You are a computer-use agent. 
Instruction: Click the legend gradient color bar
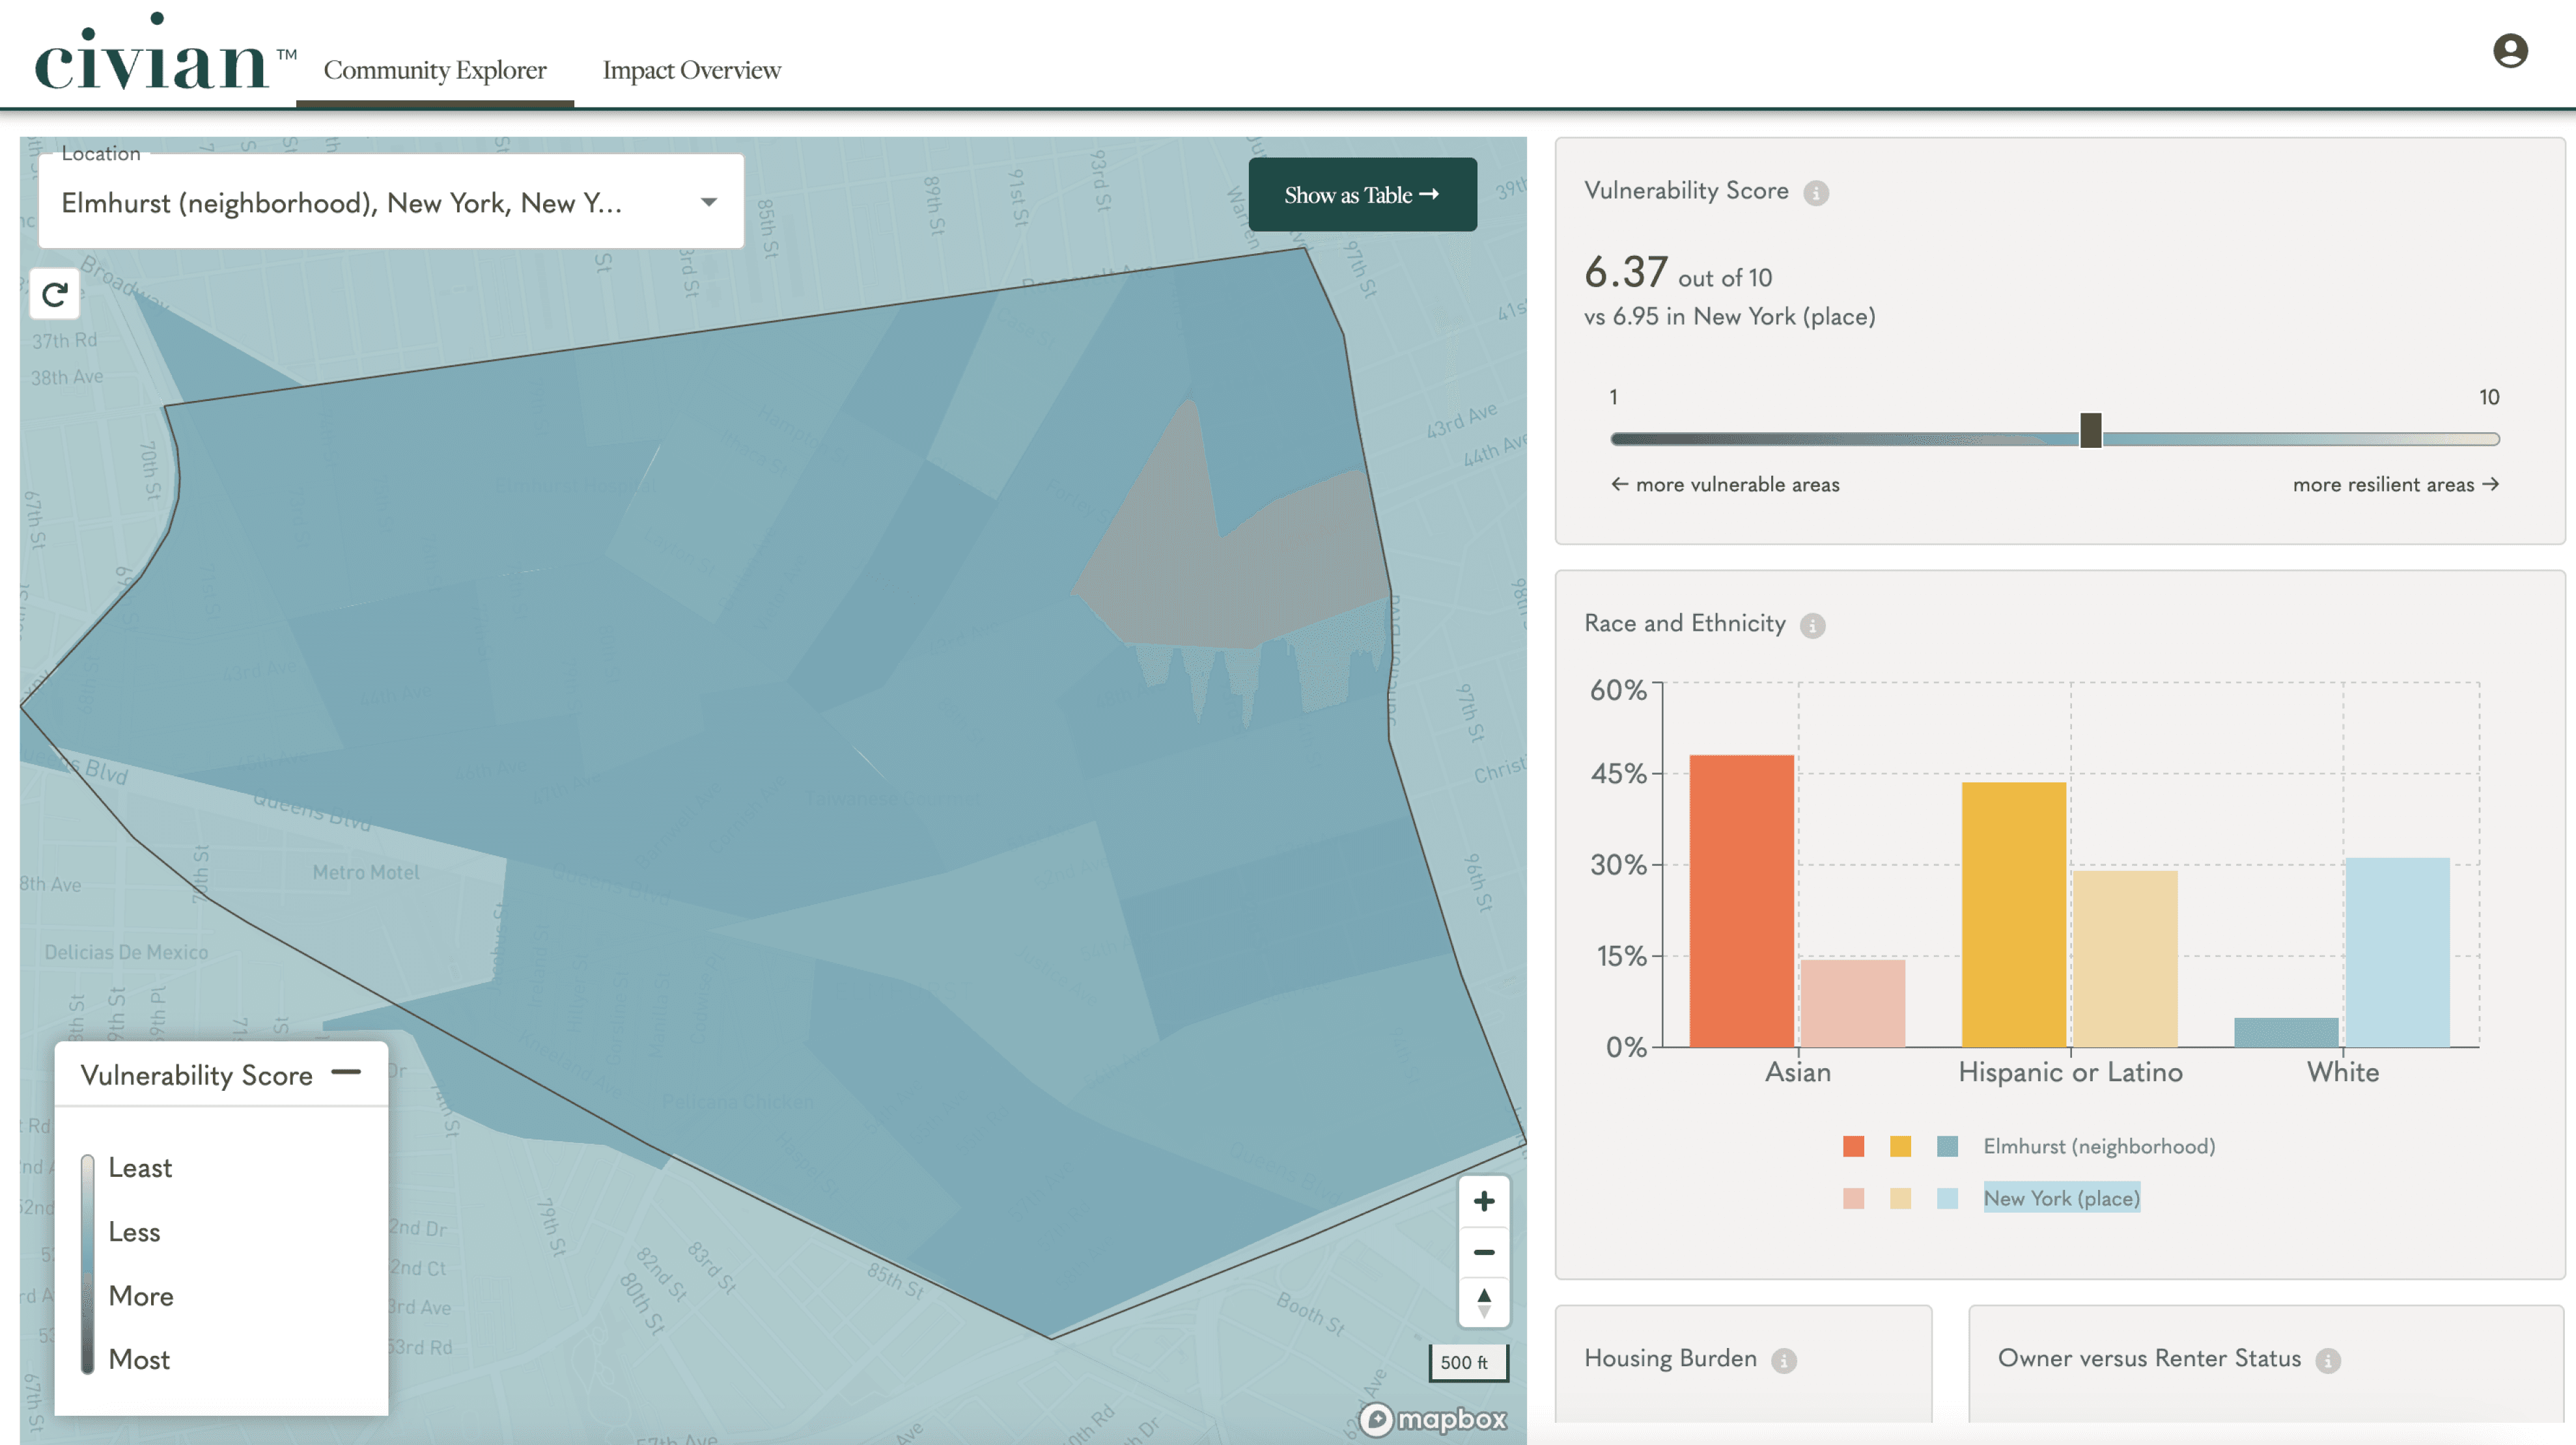coord(88,1264)
